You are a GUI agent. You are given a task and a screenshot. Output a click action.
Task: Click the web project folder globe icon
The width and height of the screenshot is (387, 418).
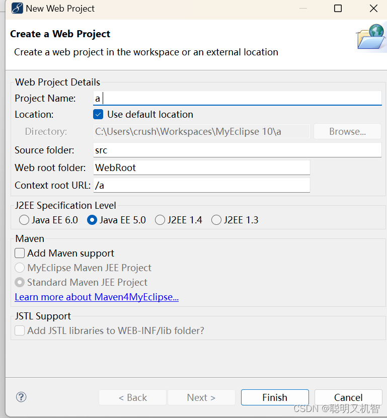[x=371, y=37]
